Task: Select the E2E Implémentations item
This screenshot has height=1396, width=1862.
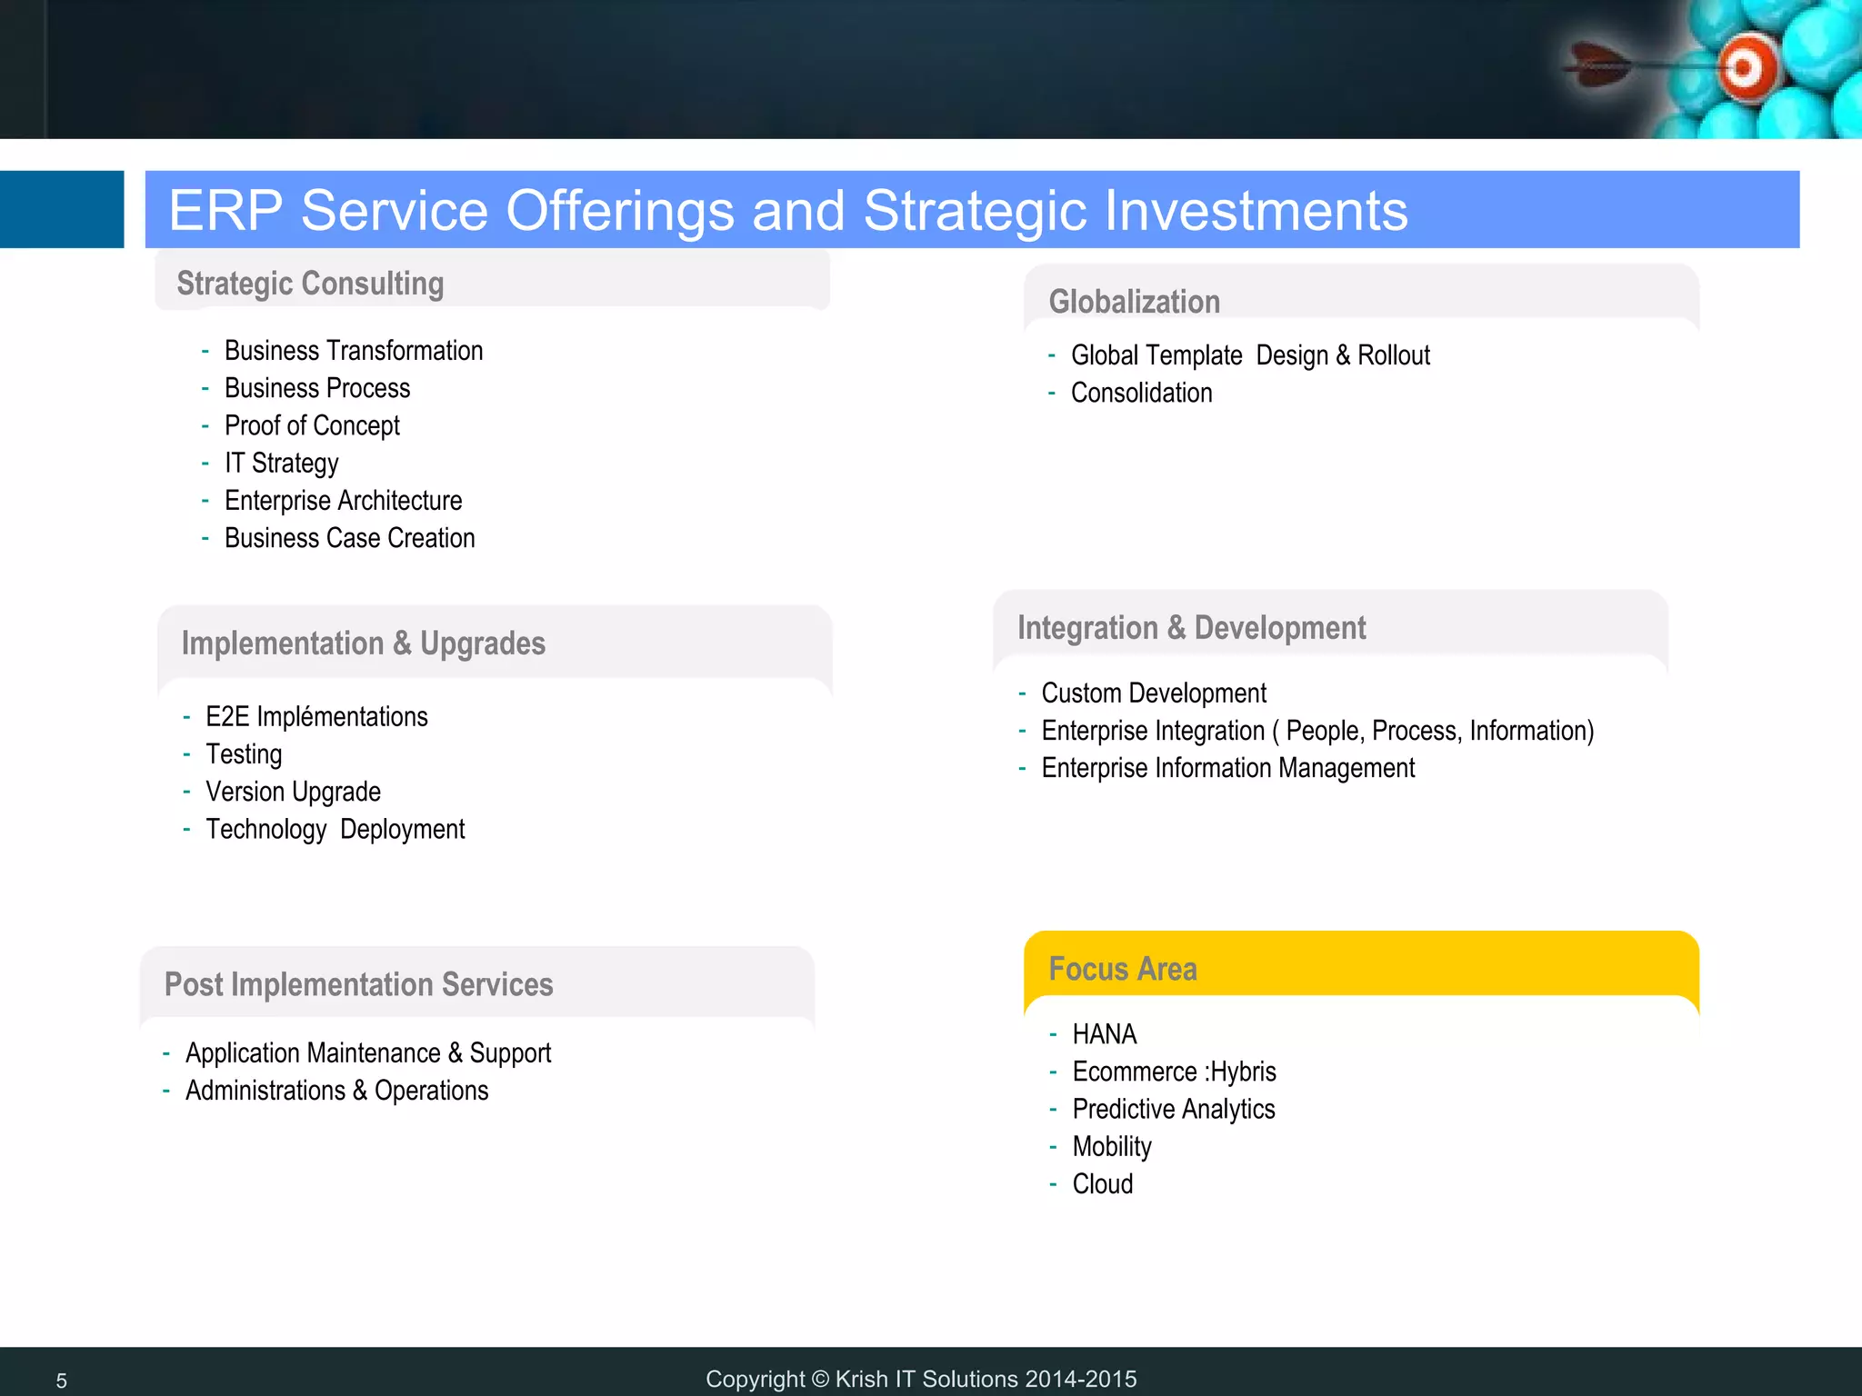Action: (315, 717)
